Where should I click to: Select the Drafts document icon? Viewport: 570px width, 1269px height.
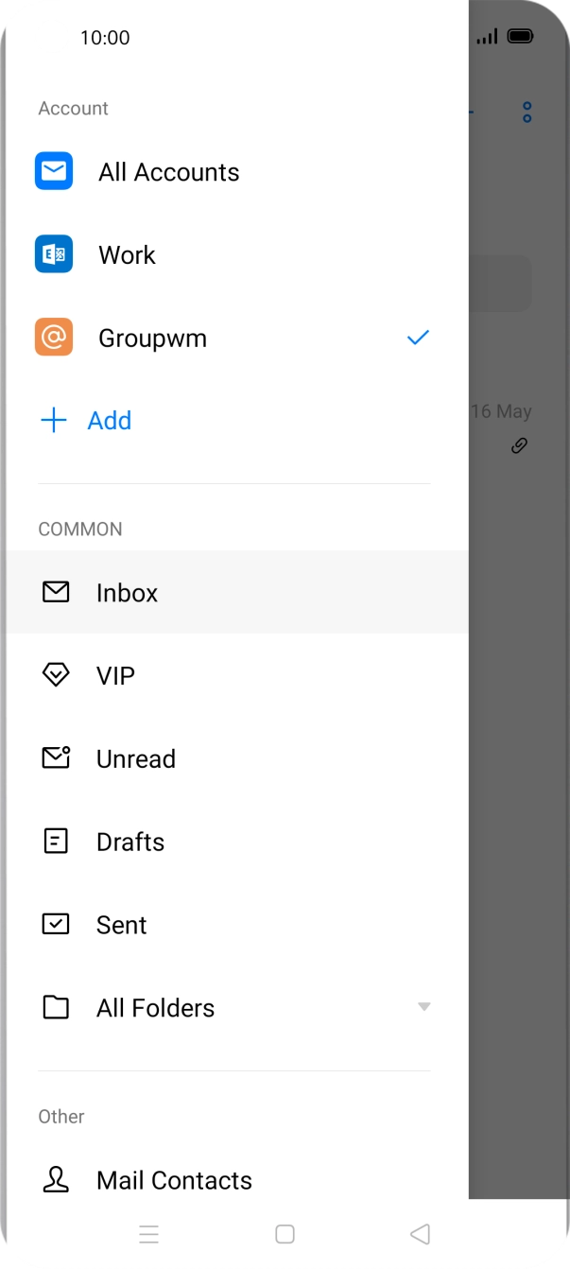(56, 841)
